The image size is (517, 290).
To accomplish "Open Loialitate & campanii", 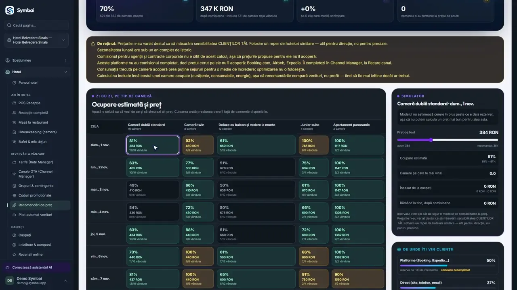I will tap(35, 245).
